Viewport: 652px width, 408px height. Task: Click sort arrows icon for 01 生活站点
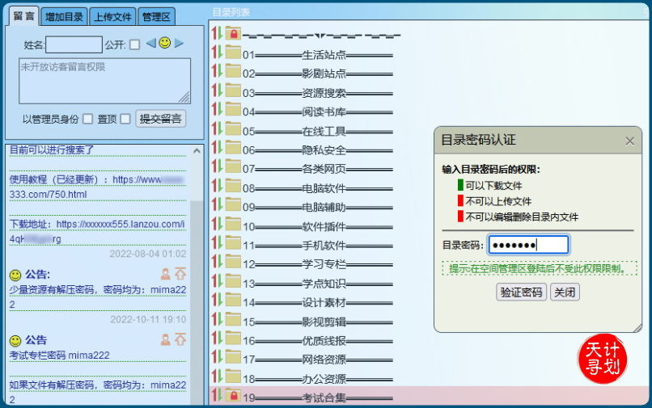(x=217, y=53)
